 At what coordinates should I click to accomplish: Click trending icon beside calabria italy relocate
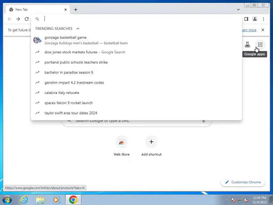37,93
